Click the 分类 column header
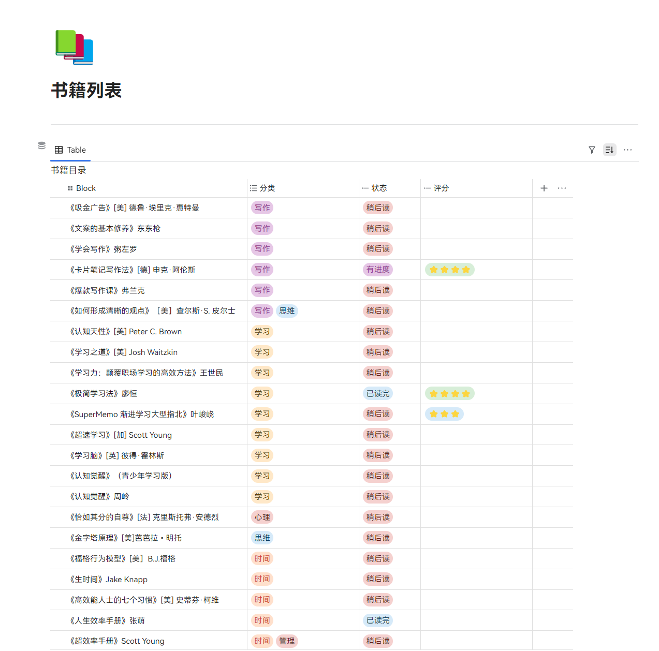Image resolution: width=659 pixels, height=651 pixels. point(303,188)
